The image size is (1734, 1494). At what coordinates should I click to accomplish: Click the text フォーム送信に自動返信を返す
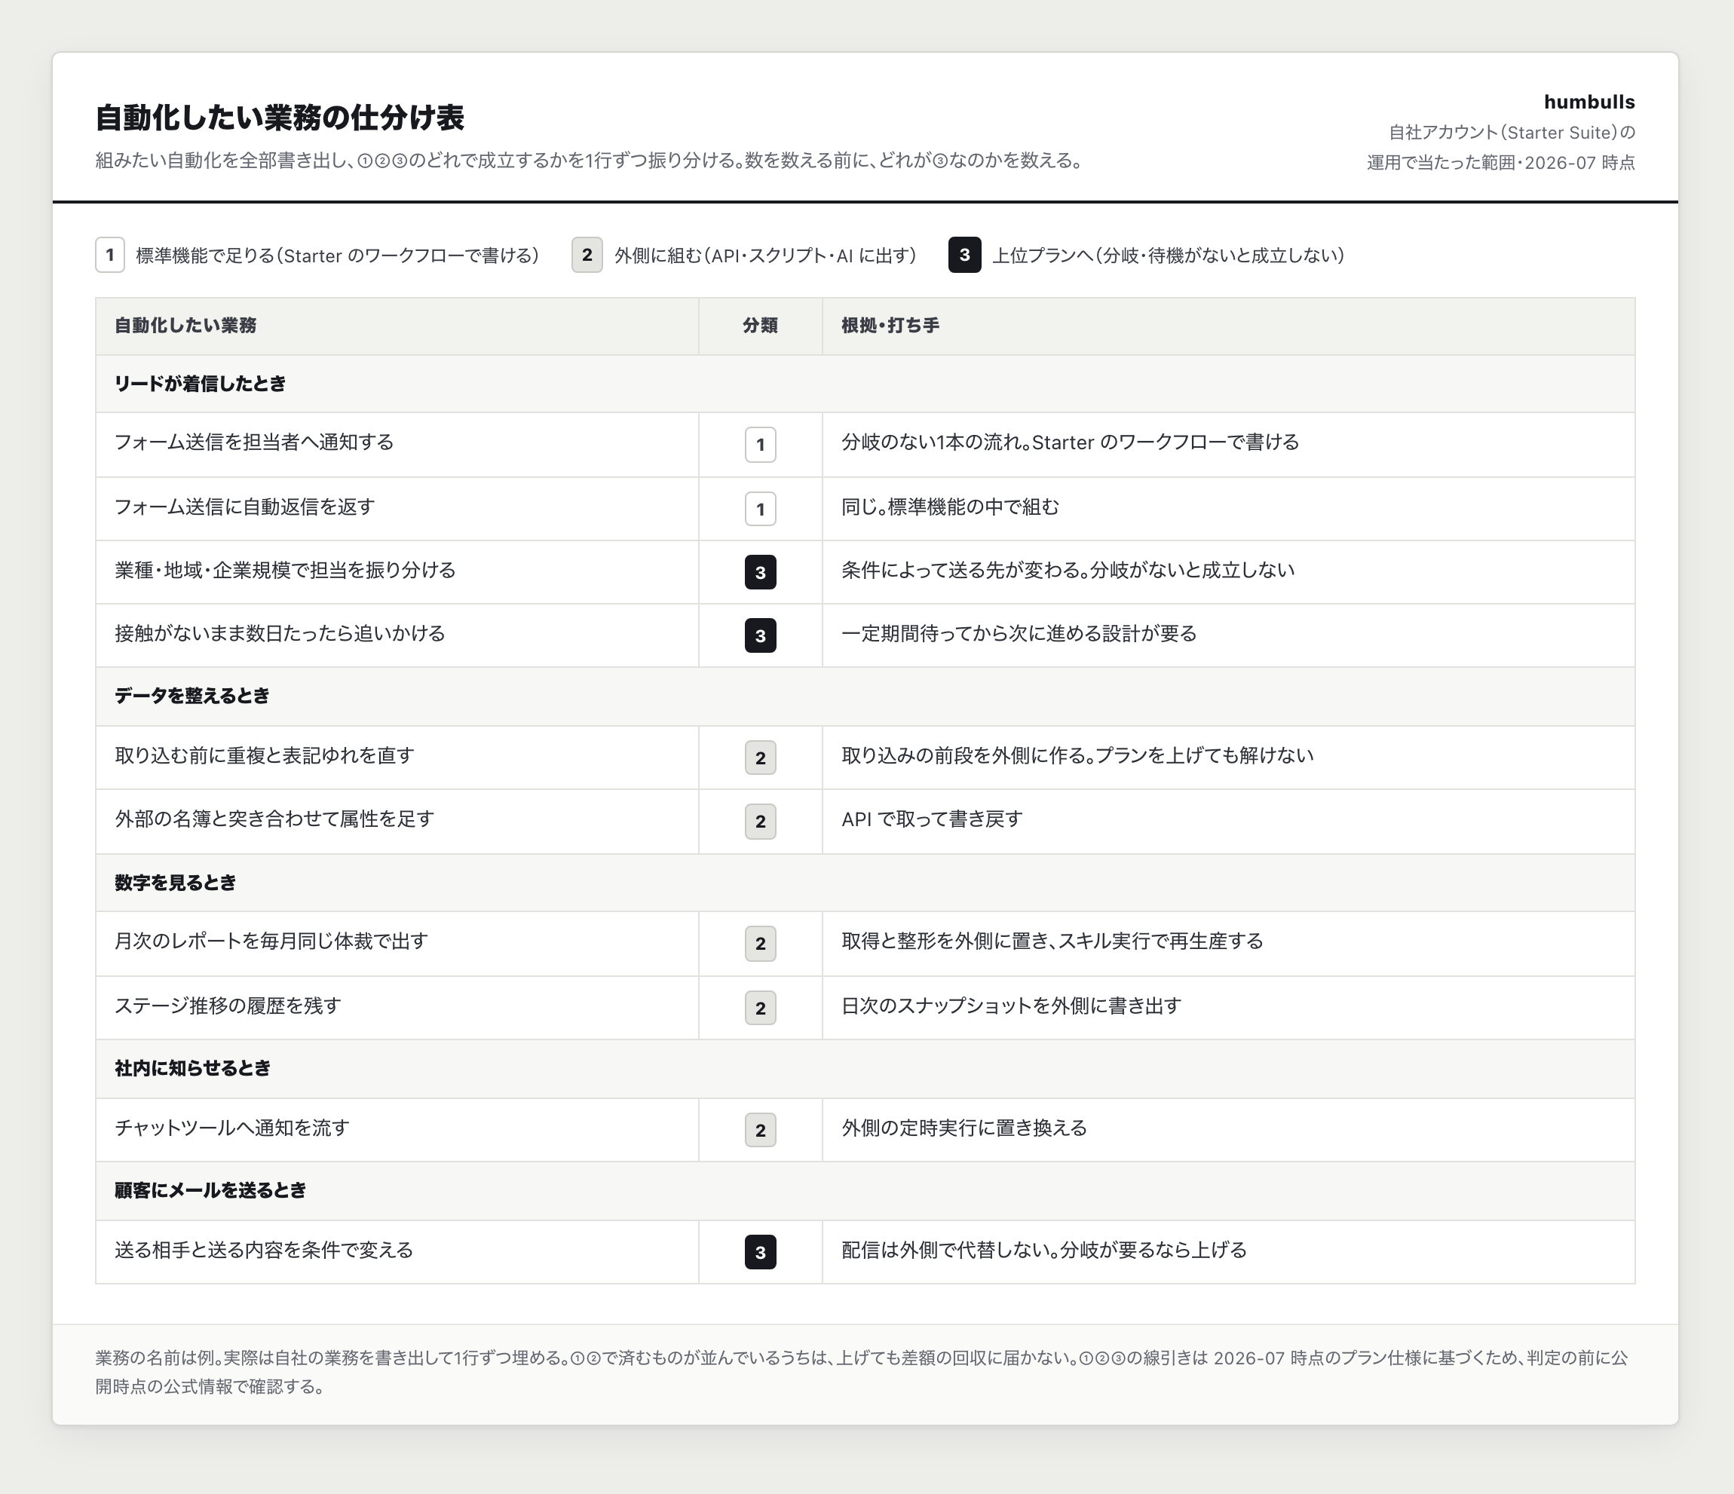pyautogui.click(x=244, y=507)
